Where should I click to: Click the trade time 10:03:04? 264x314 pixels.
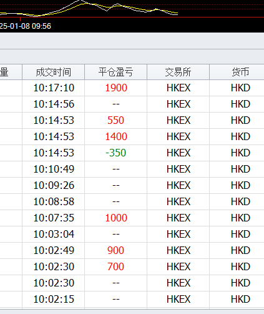(54, 234)
